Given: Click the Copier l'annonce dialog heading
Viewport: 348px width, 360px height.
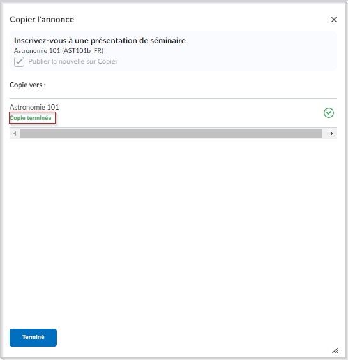Looking at the screenshot, I should pos(42,20).
